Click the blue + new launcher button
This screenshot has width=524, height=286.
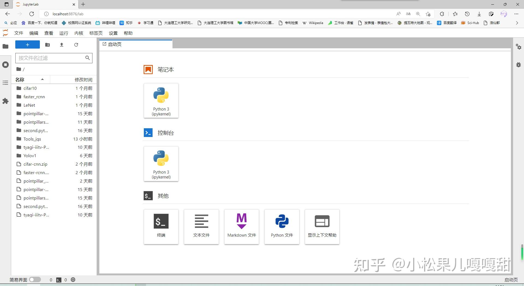click(x=27, y=44)
